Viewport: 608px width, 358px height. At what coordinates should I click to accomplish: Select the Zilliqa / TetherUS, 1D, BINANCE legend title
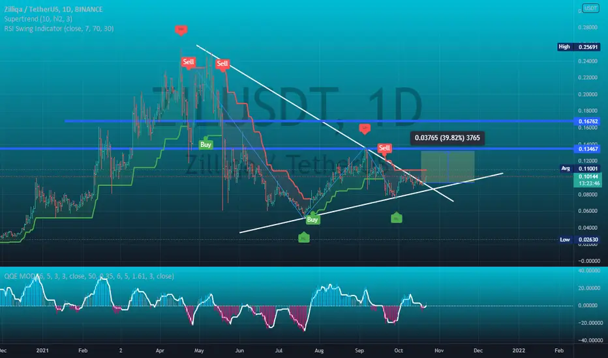53,9
